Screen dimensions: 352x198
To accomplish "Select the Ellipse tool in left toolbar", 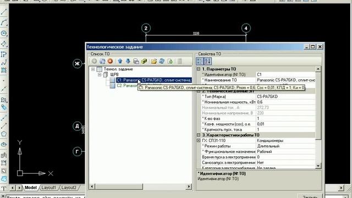I will click(x=4, y=144).
